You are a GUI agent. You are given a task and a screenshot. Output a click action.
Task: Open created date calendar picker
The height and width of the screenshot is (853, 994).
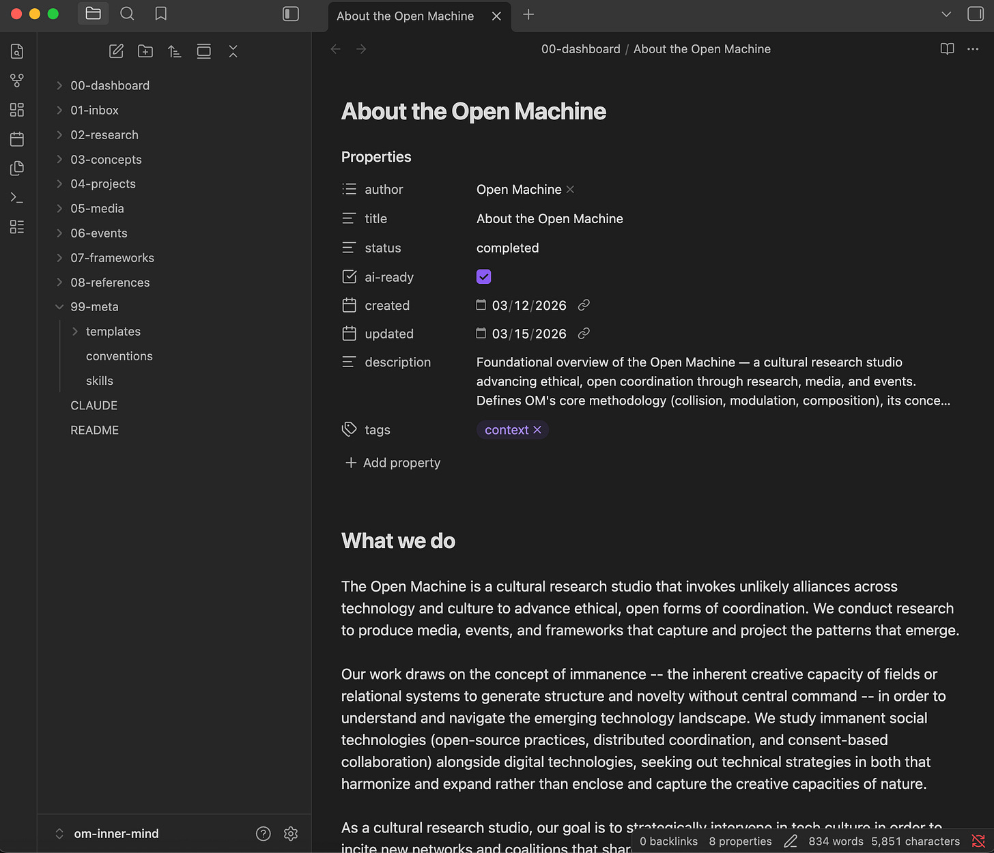pos(481,305)
